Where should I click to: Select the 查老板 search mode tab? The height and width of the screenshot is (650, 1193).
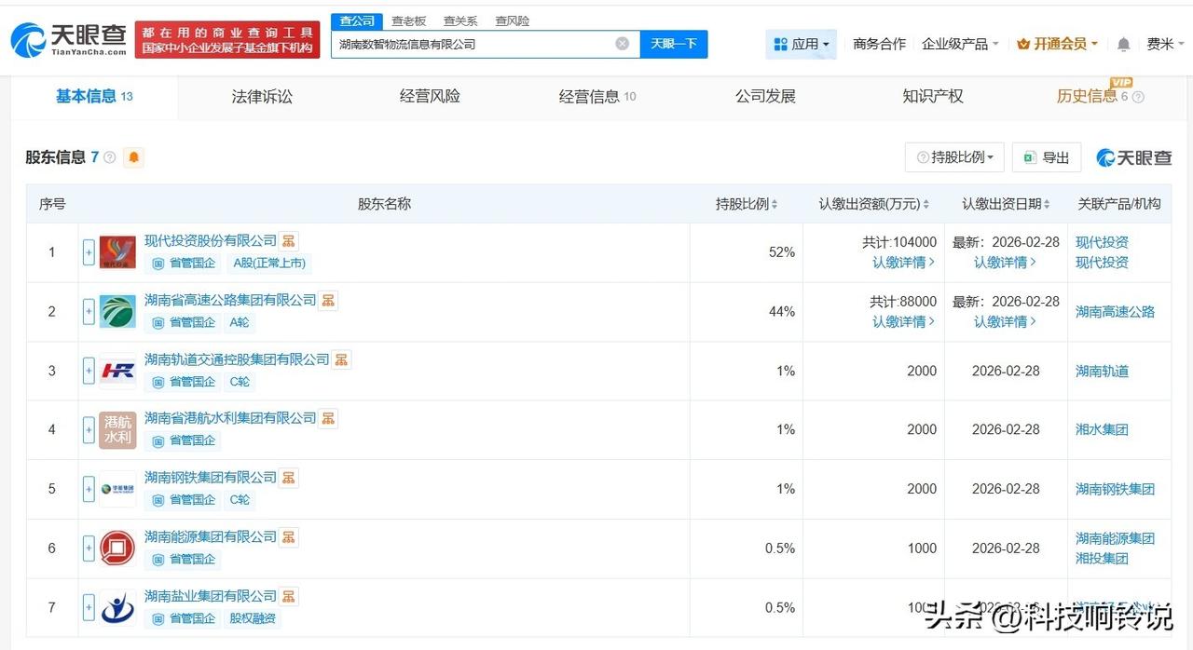[x=408, y=21]
